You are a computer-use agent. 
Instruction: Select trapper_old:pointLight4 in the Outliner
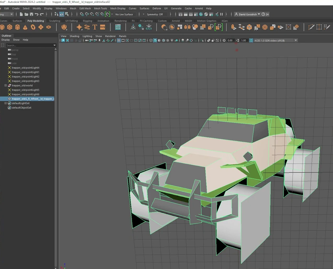(x=25, y=68)
